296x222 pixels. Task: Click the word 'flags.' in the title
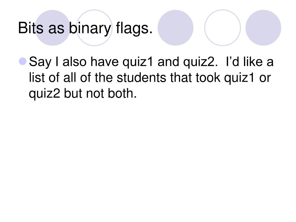pos(134,29)
